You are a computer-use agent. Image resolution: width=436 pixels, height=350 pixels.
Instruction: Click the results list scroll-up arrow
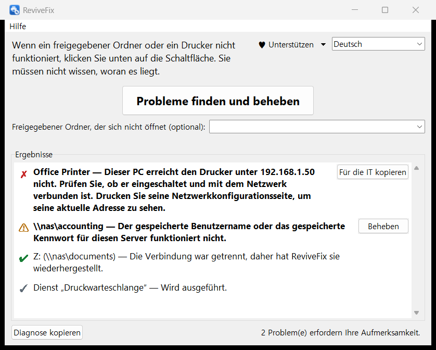tap(416, 168)
